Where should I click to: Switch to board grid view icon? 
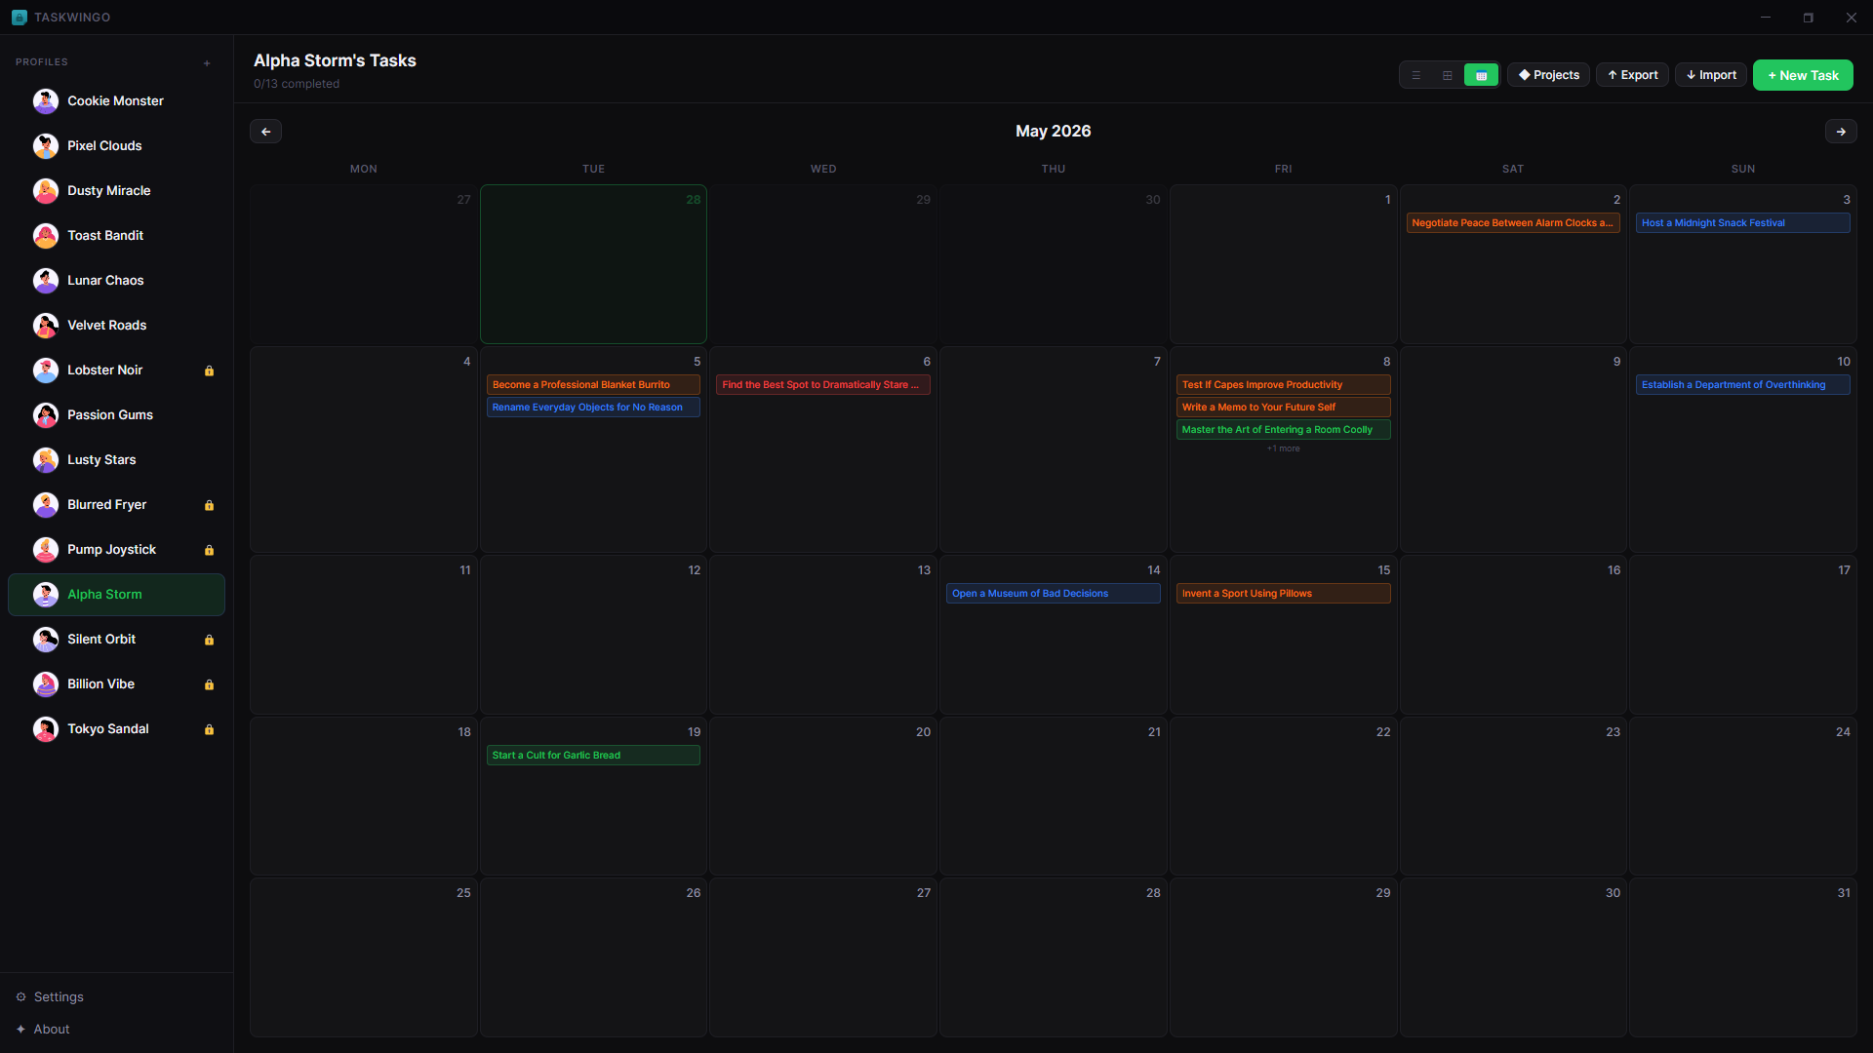(x=1448, y=75)
